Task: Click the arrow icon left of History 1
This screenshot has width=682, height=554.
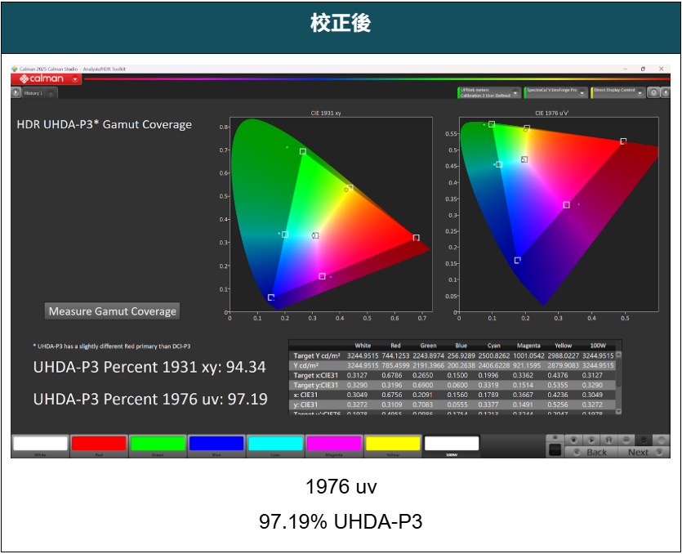Action: coord(16,92)
